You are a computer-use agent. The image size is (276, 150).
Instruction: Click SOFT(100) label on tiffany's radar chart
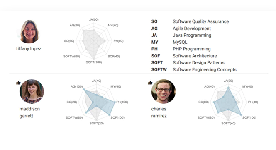tap(94, 62)
